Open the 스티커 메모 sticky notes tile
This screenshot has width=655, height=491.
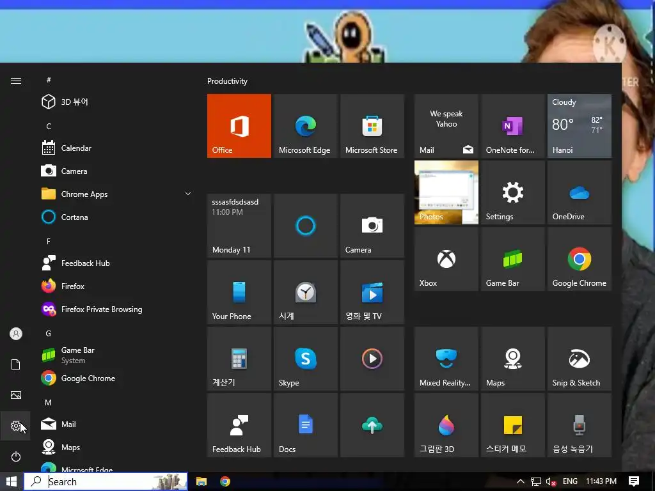pos(512,425)
